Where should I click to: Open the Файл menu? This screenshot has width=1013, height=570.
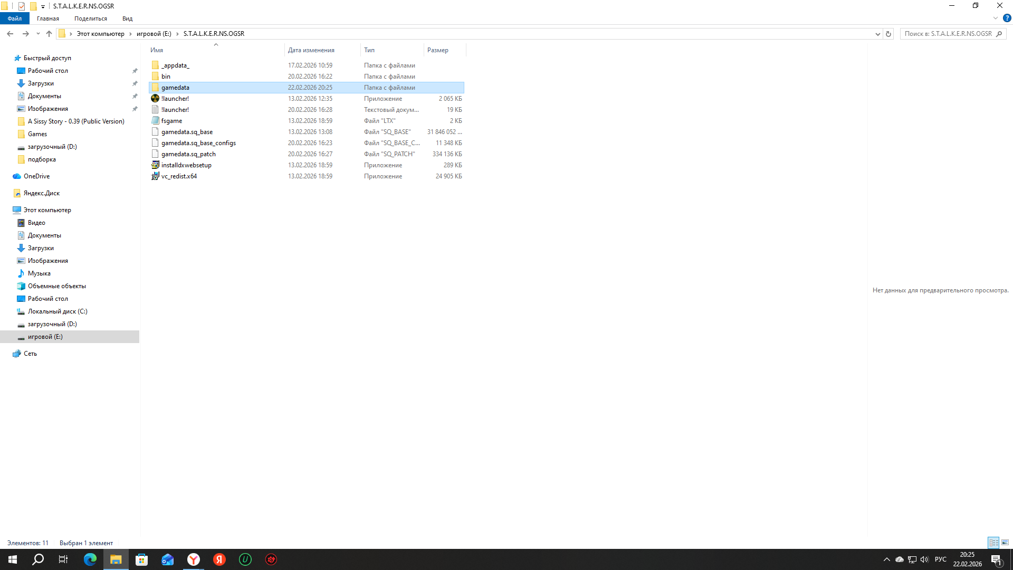(x=14, y=18)
